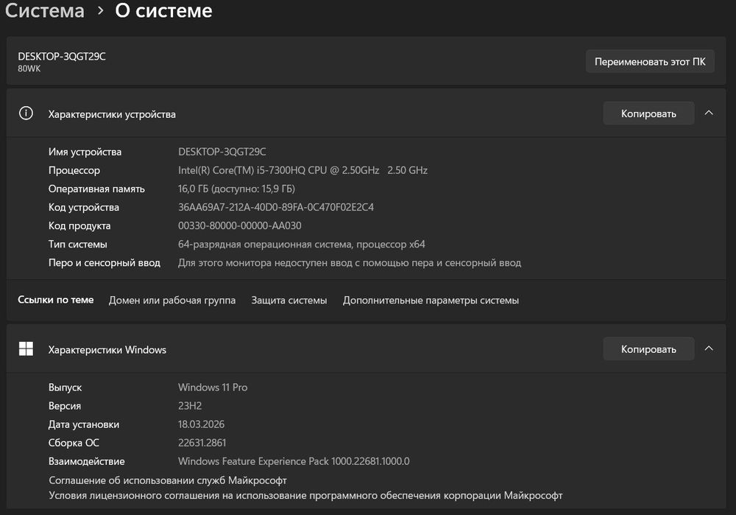Click the Код продукта label
The height and width of the screenshot is (515, 736).
(79, 225)
